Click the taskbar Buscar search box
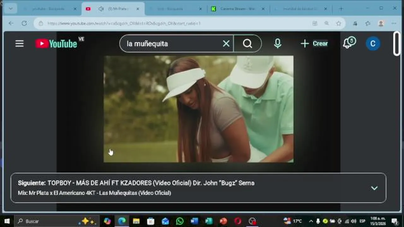 click(x=57, y=221)
